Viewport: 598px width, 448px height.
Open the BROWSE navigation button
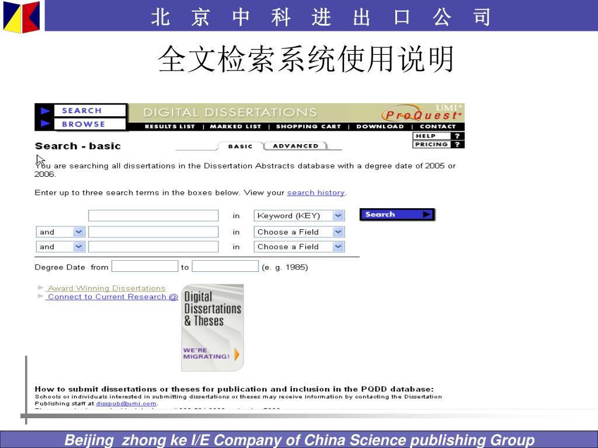(89, 124)
